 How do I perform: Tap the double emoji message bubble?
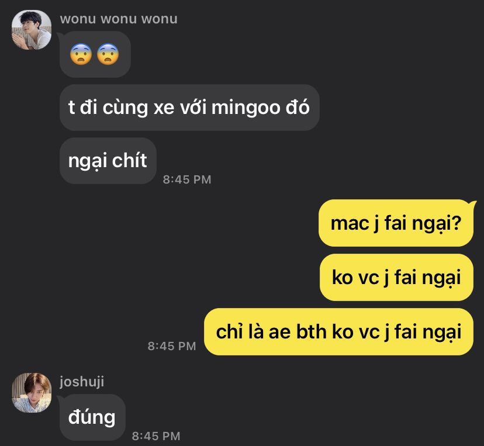tap(95, 54)
